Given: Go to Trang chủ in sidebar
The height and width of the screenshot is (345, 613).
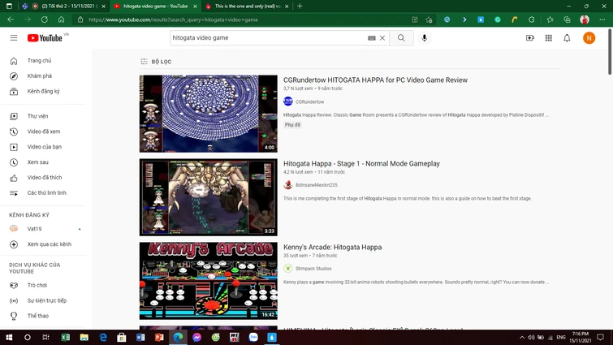Looking at the screenshot, I should [x=39, y=61].
